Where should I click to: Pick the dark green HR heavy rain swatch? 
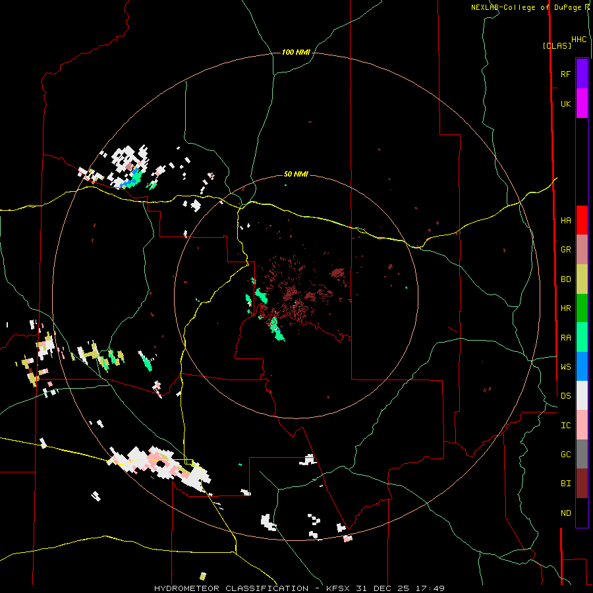pyautogui.click(x=582, y=308)
